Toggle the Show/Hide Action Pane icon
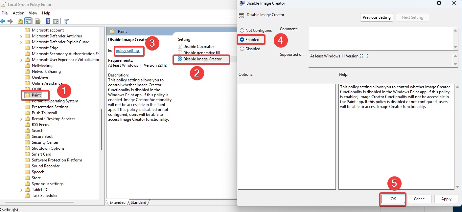This screenshot has height=212, width=462. point(56,21)
